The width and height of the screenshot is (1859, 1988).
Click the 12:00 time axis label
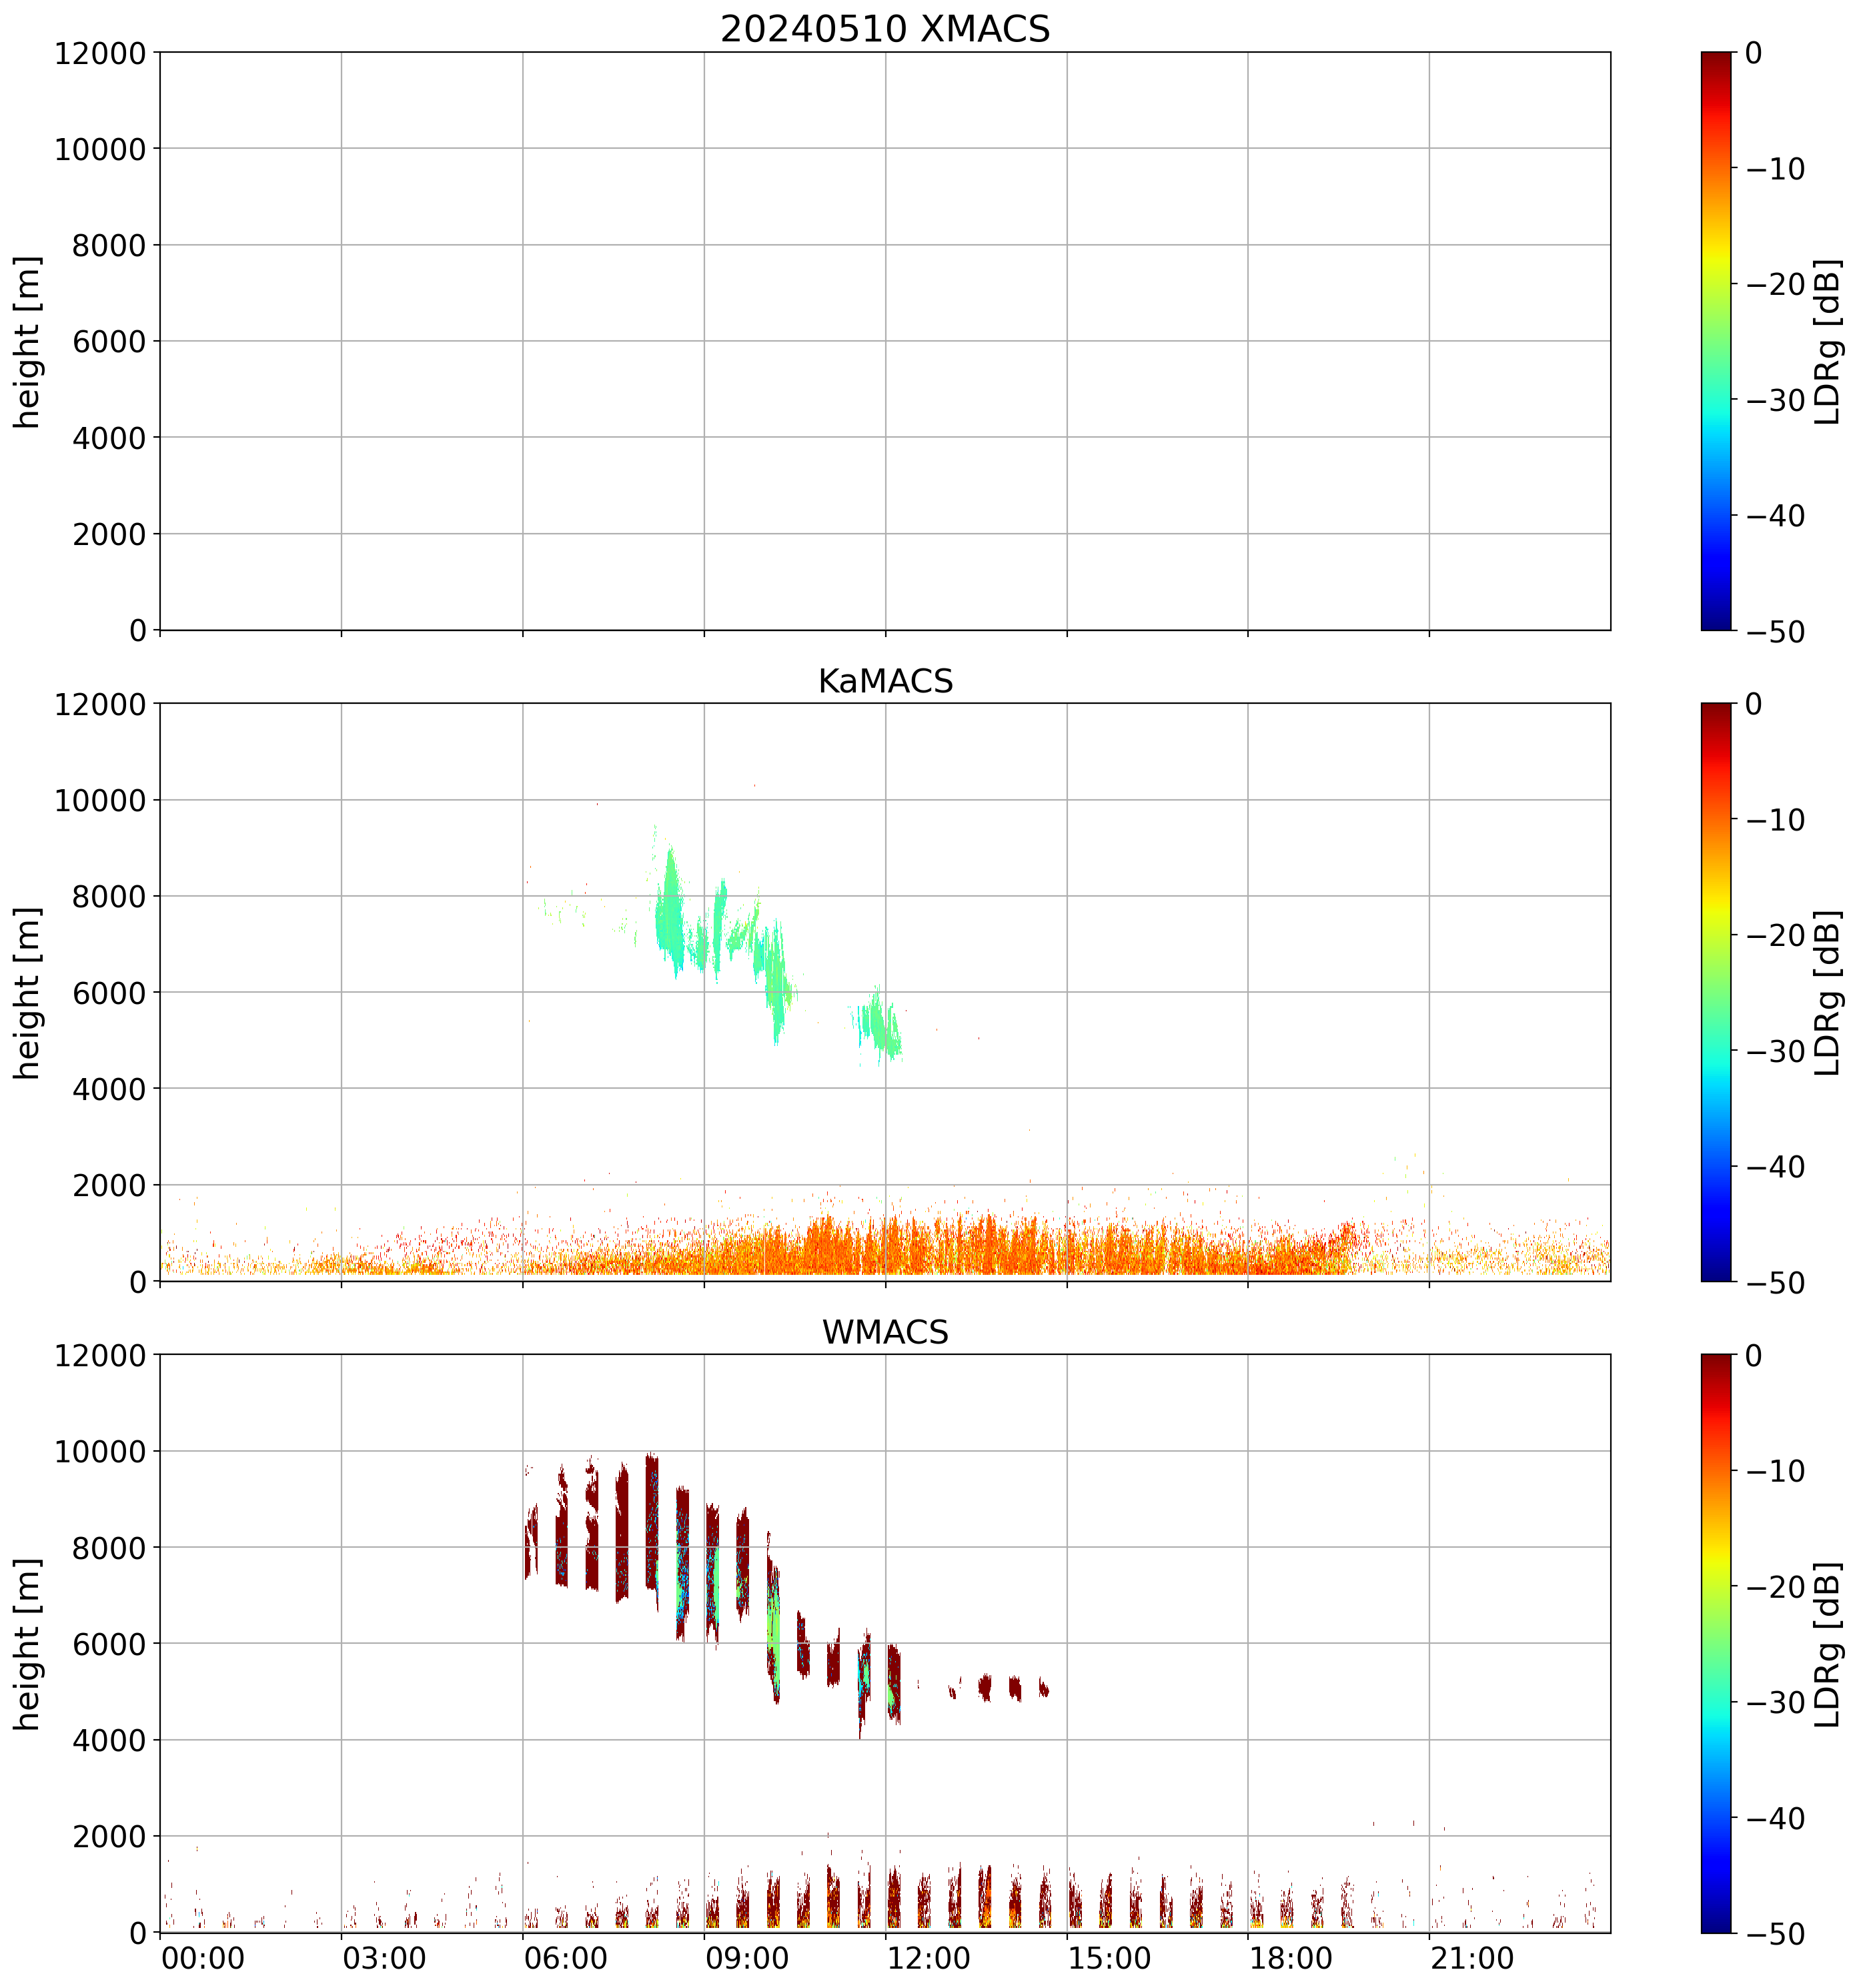click(x=928, y=1958)
